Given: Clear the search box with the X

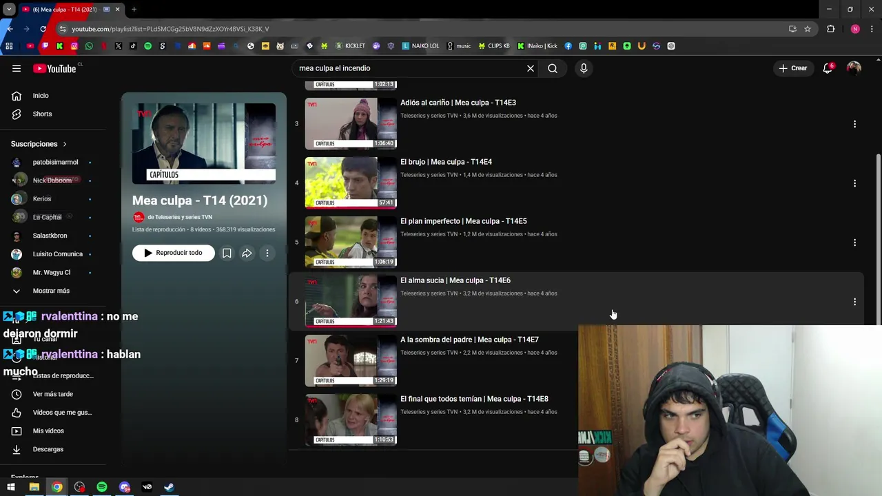Looking at the screenshot, I should pyautogui.click(x=531, y=68).
